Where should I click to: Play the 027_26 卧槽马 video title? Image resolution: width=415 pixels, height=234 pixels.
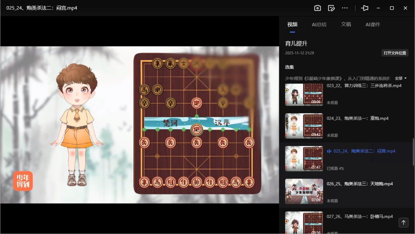[x=359, y=217]
